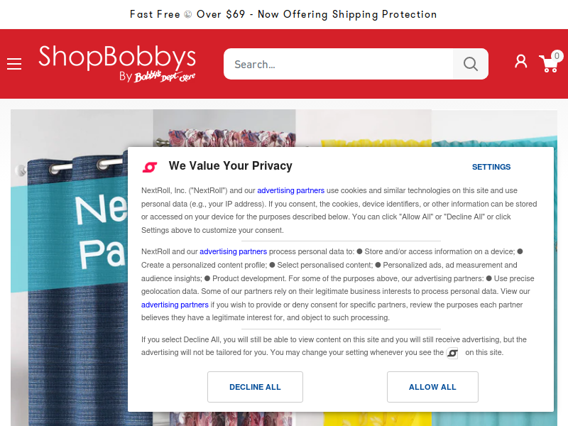
Task: Open privacy Settings link
Action: (491, 167)
